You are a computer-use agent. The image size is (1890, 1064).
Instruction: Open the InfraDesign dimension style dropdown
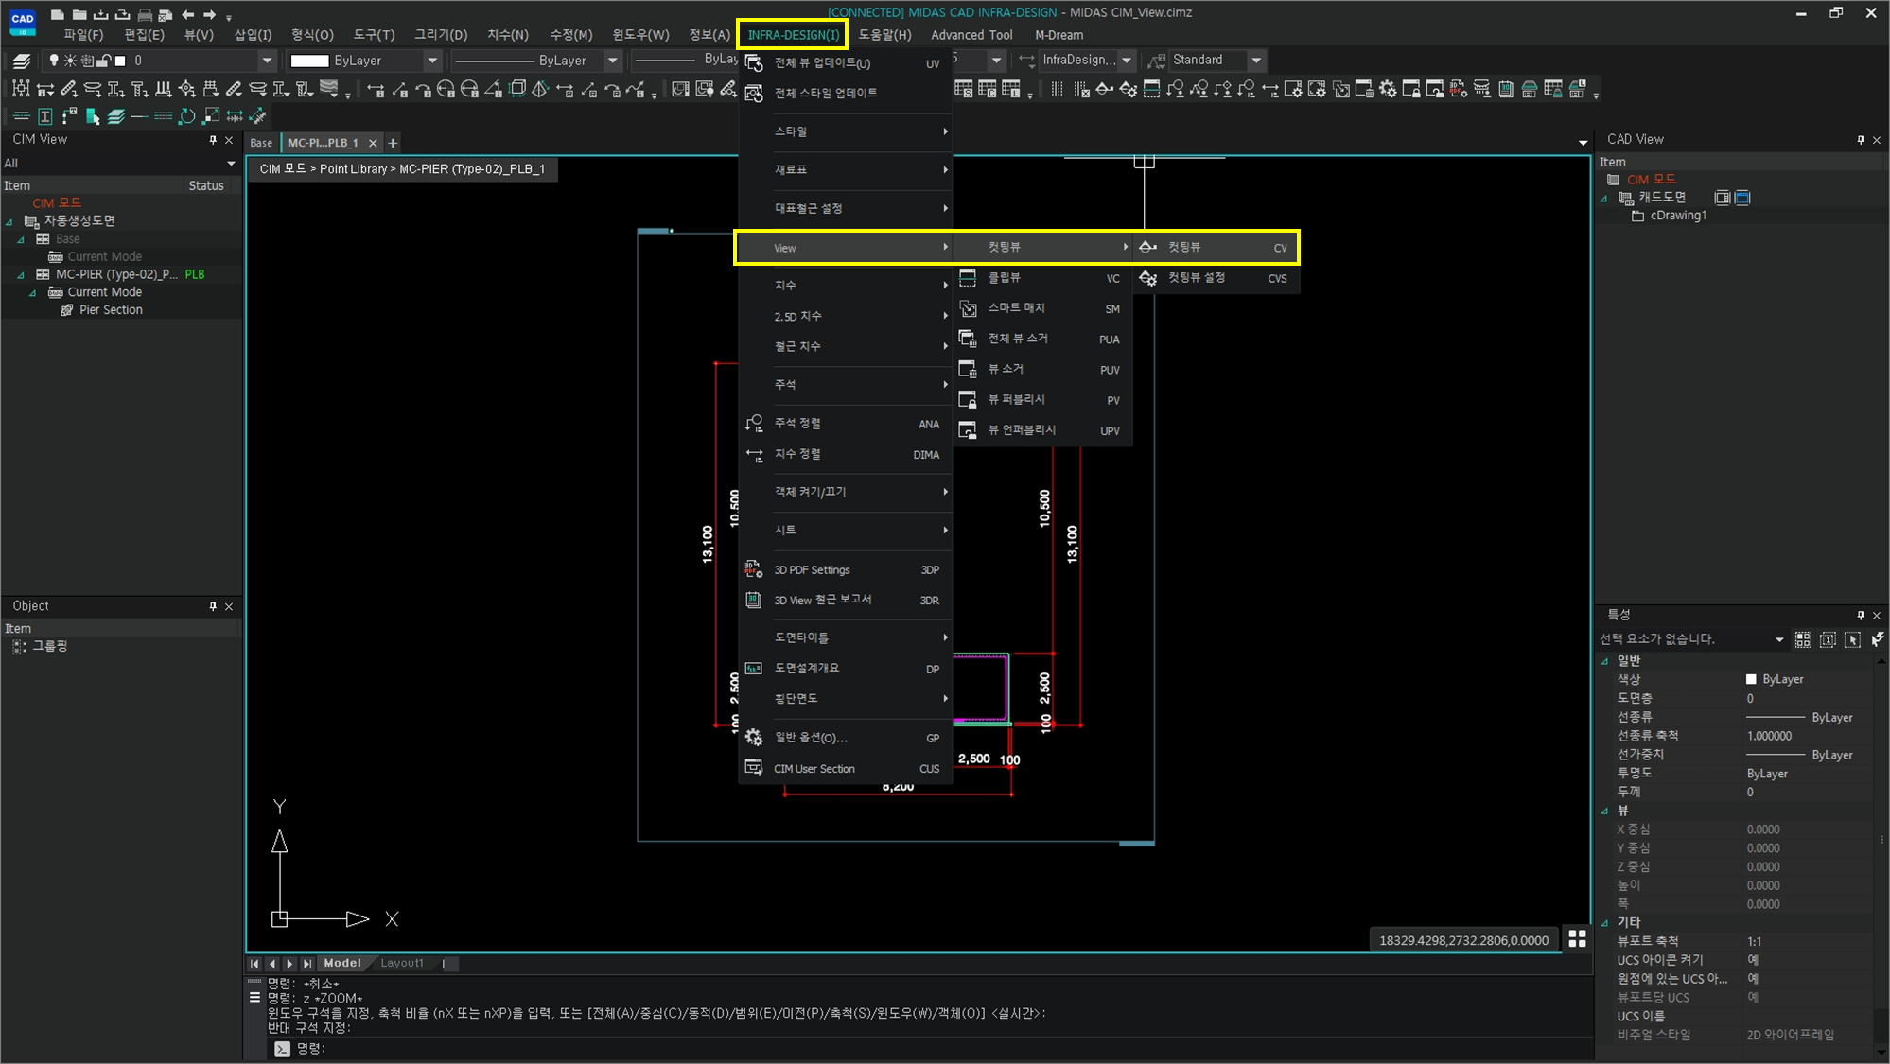point(1126,60)
